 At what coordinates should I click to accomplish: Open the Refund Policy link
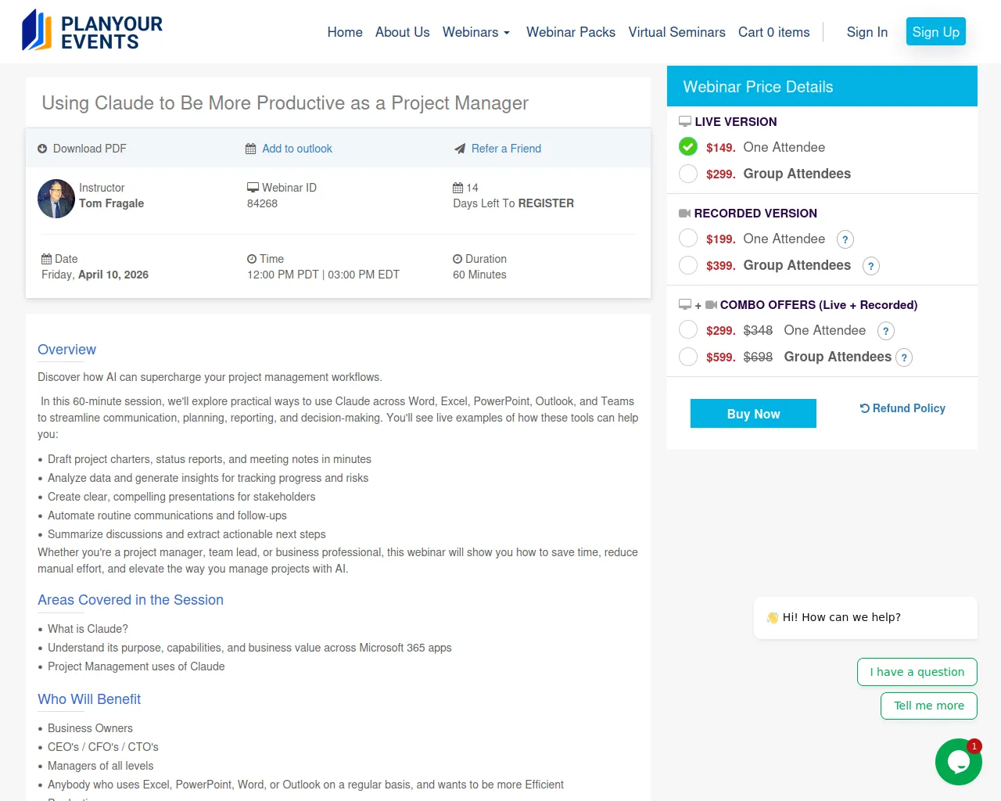[x=902, y=408]
